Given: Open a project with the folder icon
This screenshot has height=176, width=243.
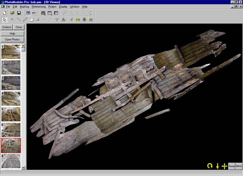Looking at the screenshot, I should (13, 13).
